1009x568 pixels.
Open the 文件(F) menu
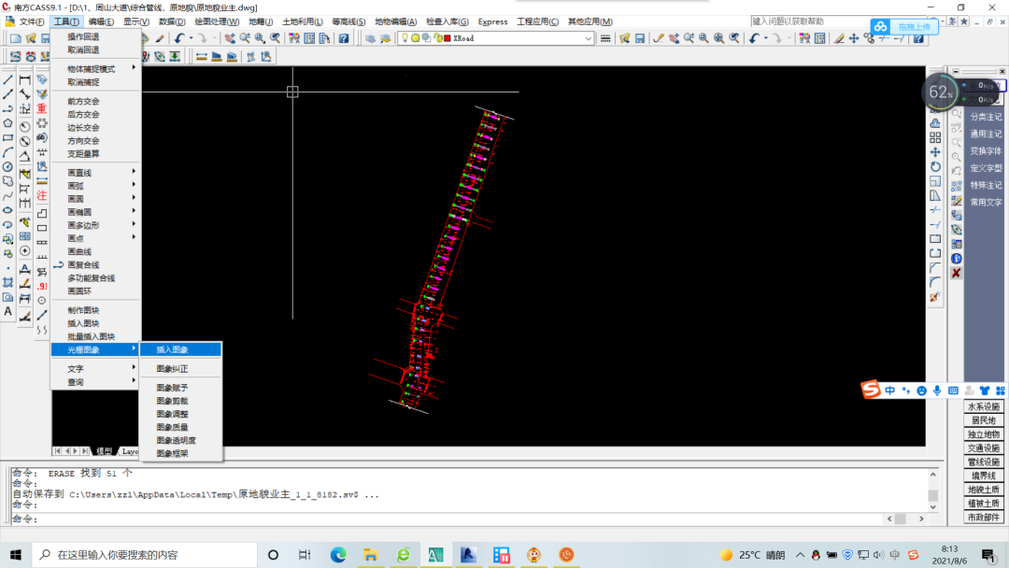click(32, 21)
